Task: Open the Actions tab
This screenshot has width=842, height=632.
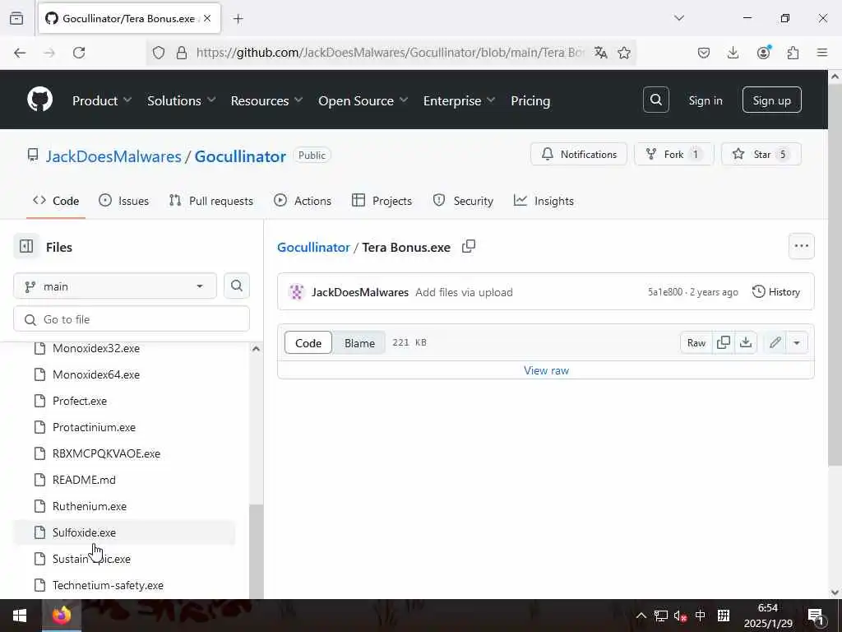Action: 303,201
